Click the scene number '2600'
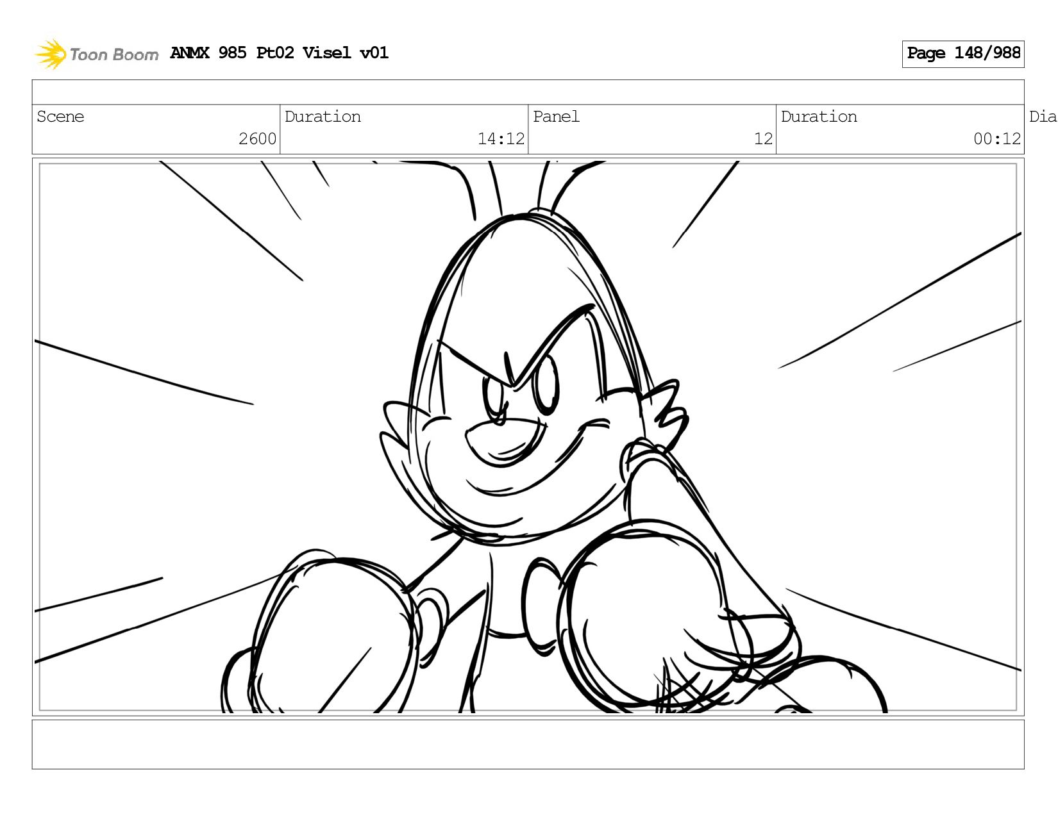The width and height of the screenshot is (1058, 817). (257, 139)
